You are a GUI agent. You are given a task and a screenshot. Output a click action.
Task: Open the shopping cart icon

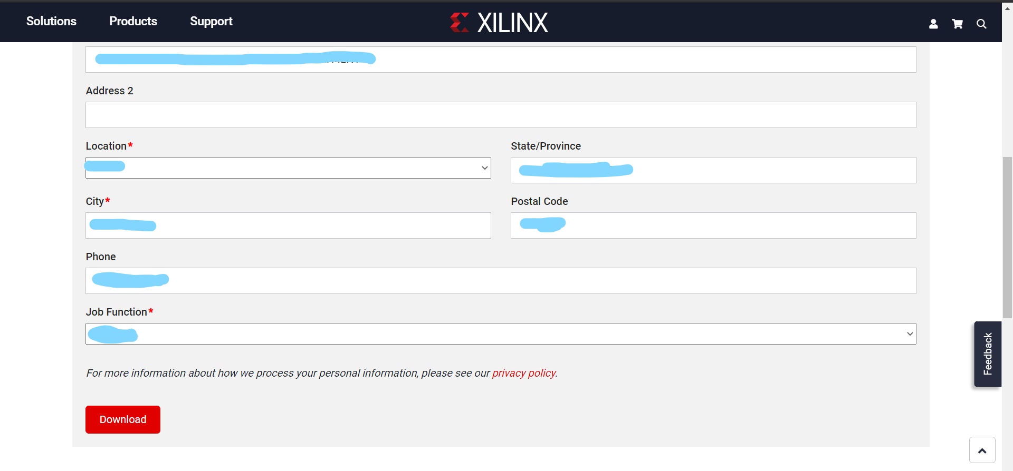coord(957,24)
